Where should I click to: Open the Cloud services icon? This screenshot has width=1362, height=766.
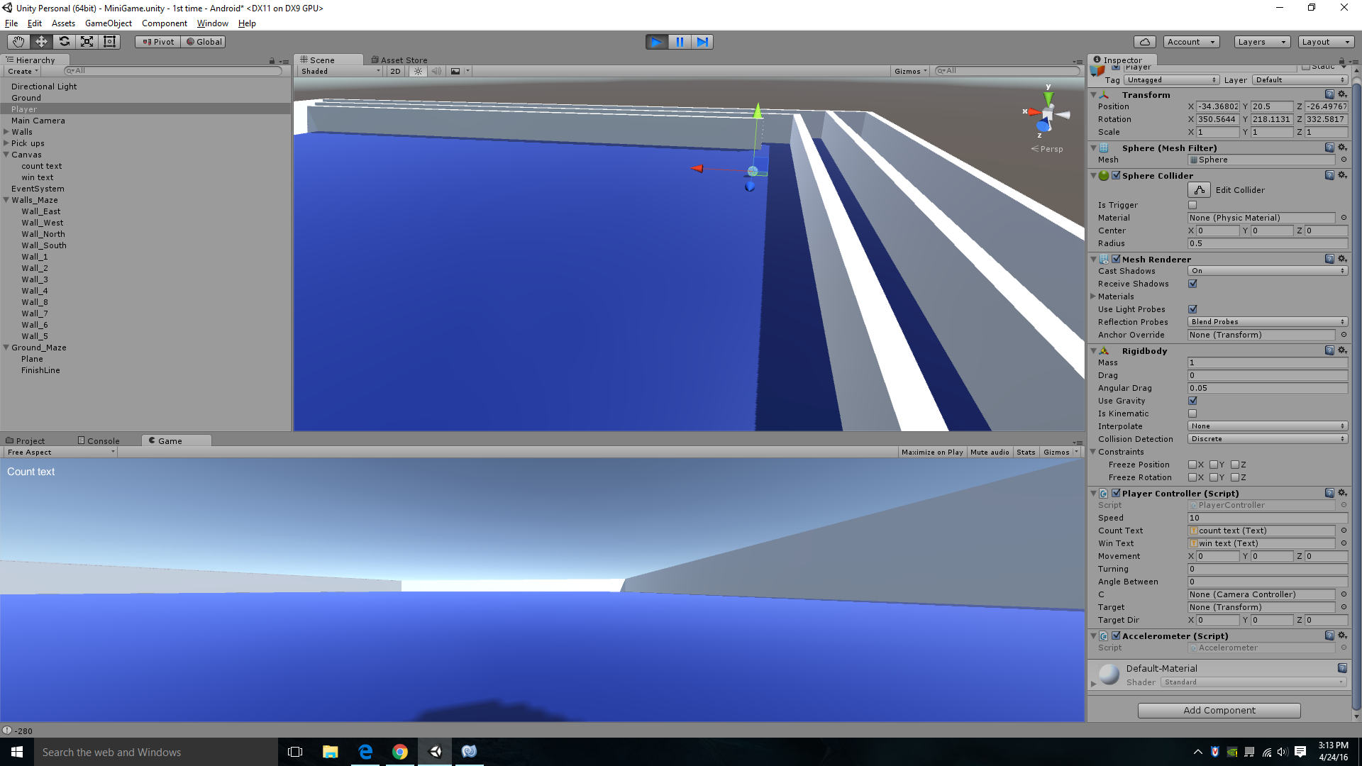1144,42
